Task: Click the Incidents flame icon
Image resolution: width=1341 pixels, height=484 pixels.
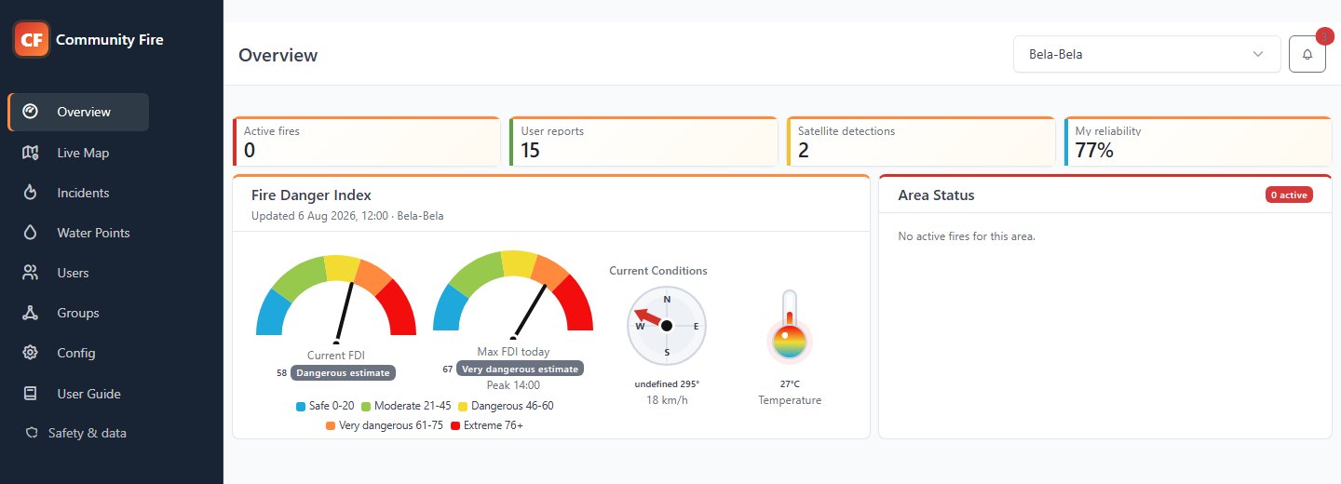Action: tap(30, 193)
